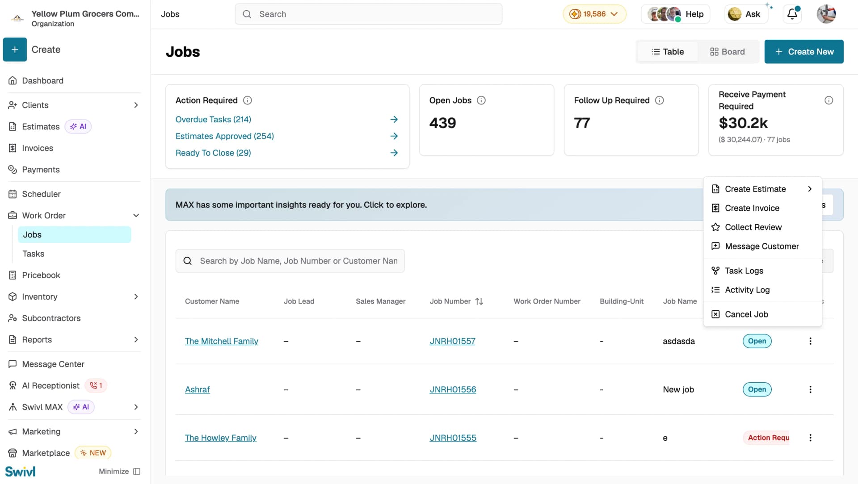Click the Open Jobs 439 card
Image resolution: width=858 pixels, height=484 pixels.
pos(486,120)
